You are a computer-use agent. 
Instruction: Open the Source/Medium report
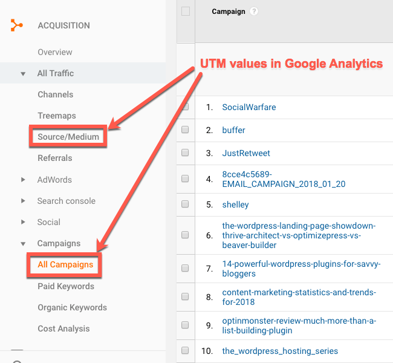tap(68, 137)
